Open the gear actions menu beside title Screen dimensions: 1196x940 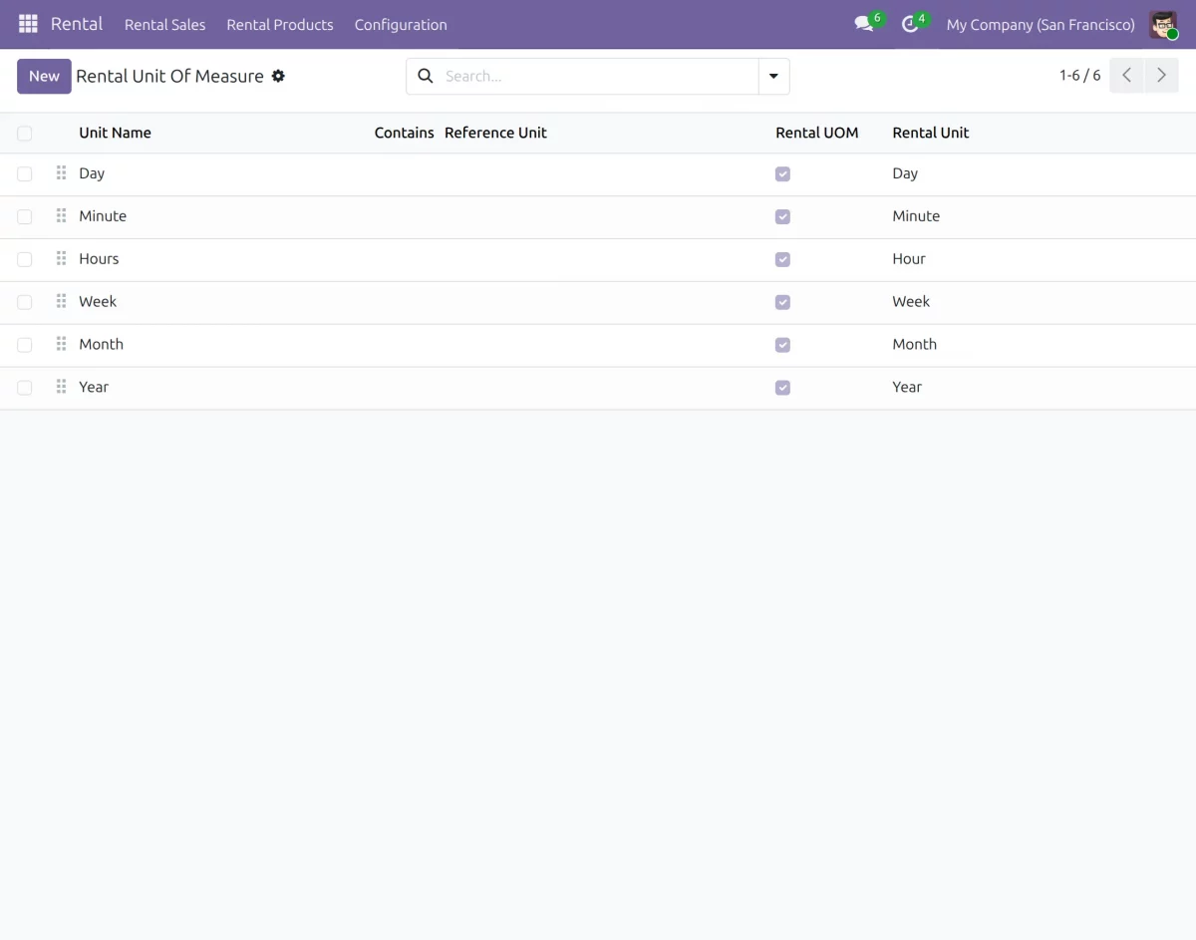click(x=278, y=76)
